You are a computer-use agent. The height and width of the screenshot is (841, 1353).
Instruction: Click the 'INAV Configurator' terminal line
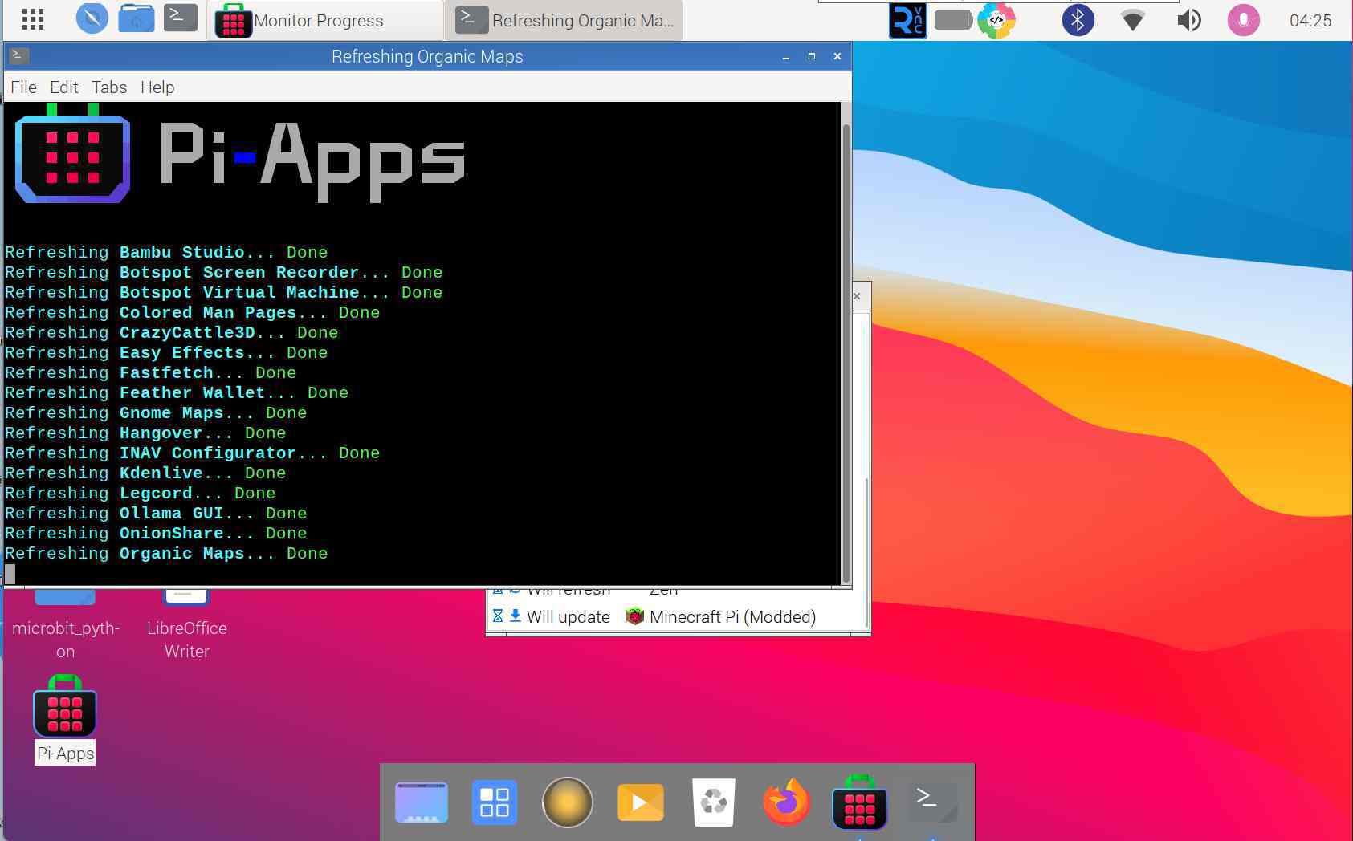coord(193,453)
